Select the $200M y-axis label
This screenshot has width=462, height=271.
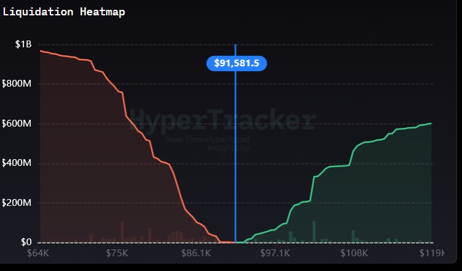(x=17, y=203)
